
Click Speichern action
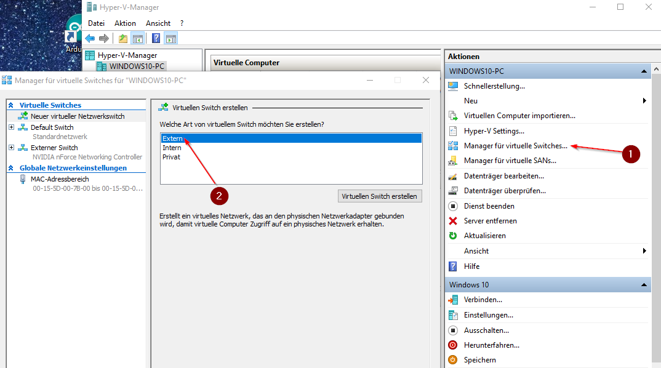point(479,360)
